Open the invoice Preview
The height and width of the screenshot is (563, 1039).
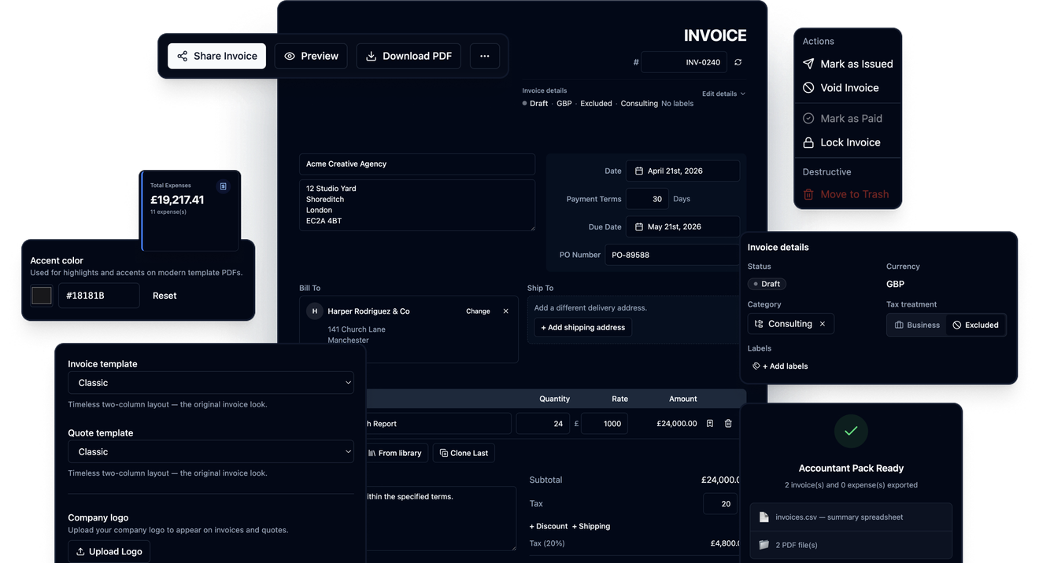pos(311,56)
